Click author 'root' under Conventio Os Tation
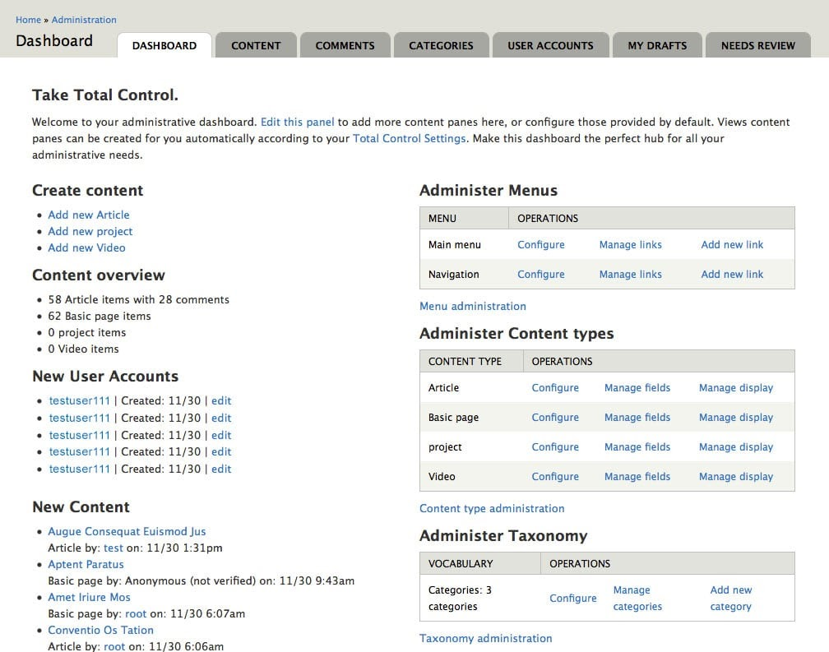The image size is (829, 652). tap(114, 647)
